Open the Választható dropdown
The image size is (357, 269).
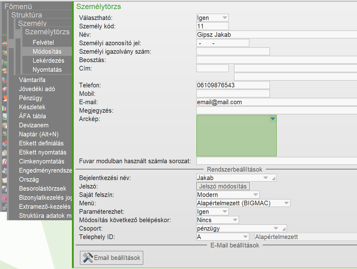[225, 17]
